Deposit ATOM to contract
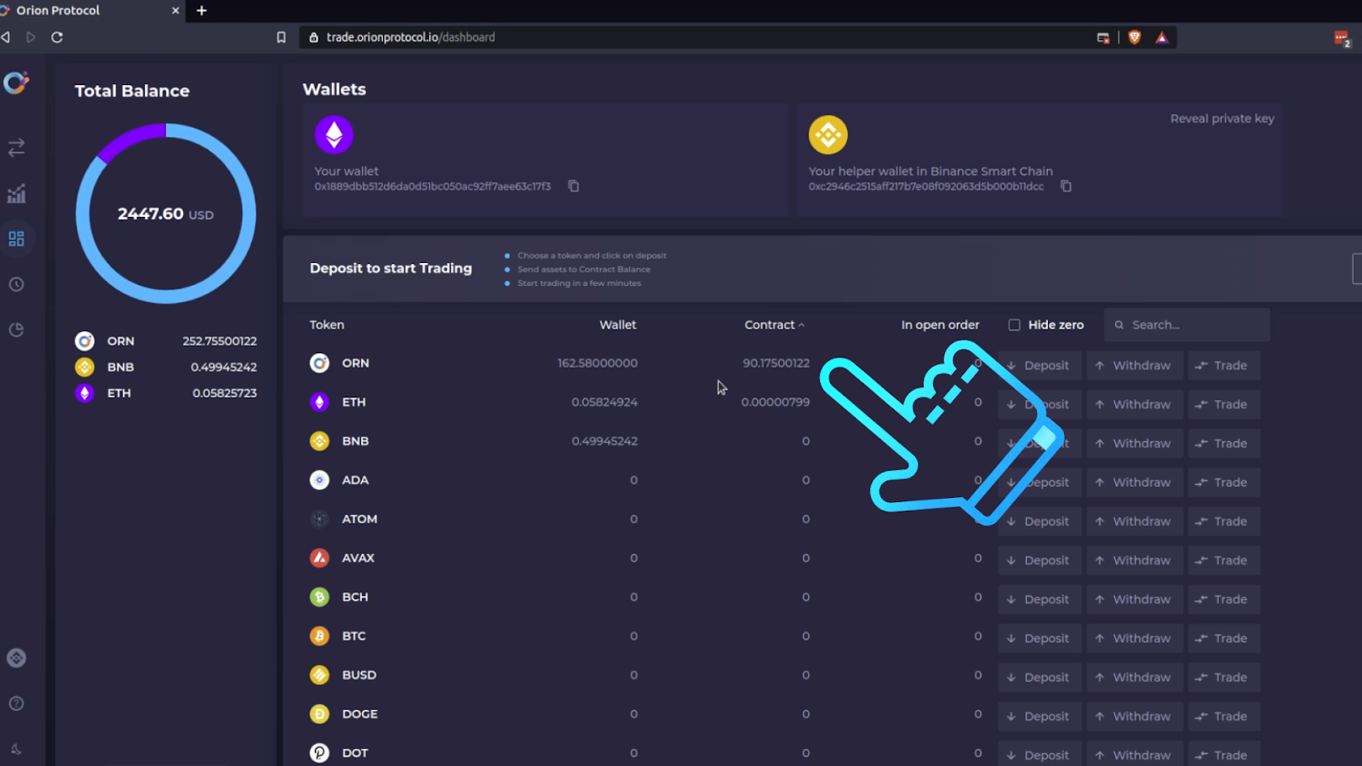The height and width of the screenshot is (766, 1362). (1039, 522)
